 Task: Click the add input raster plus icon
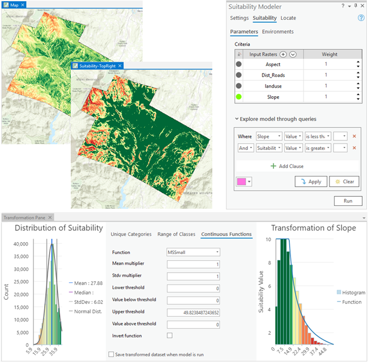tap(284, 54)
